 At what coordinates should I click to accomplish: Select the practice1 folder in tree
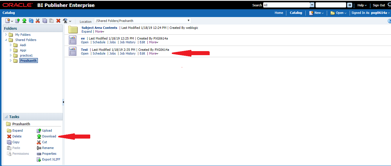26,55
